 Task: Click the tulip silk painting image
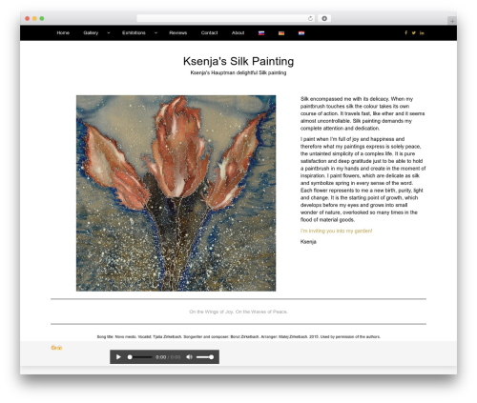click(x=176, y=193)
